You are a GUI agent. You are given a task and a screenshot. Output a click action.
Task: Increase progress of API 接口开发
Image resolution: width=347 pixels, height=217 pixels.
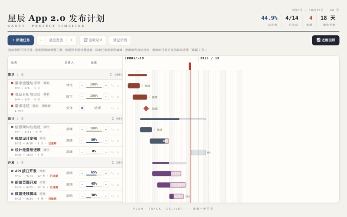pyautogui.click(x=106, y=173)
